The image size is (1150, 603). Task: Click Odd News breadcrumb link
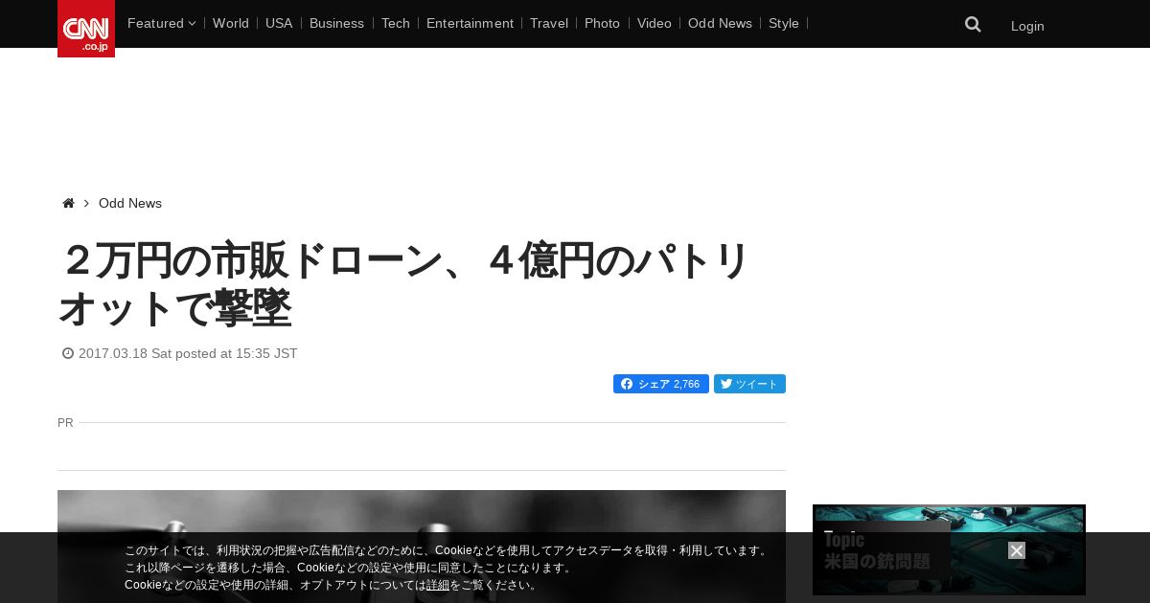click(x=130, y=203)
